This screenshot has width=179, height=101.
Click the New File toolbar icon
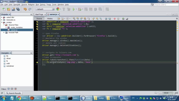point(4,9)
